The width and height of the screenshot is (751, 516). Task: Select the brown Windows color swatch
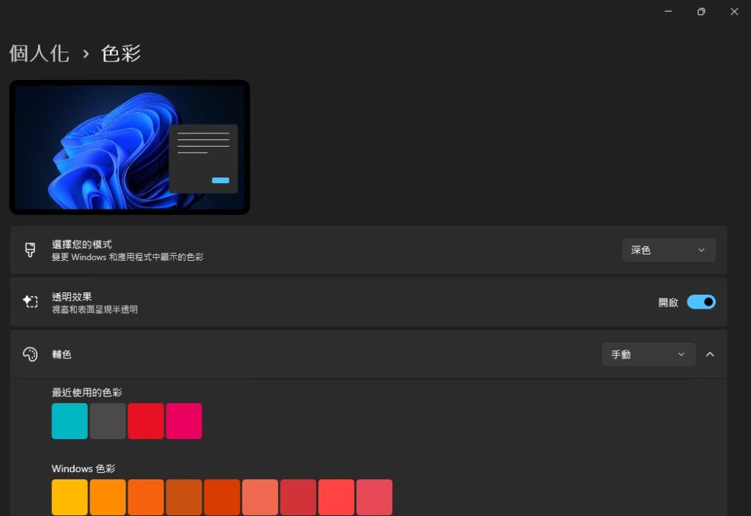click(183, 497)
